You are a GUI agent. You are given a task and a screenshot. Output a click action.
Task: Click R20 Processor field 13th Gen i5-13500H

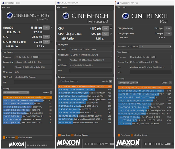click(x=91, y=49)
